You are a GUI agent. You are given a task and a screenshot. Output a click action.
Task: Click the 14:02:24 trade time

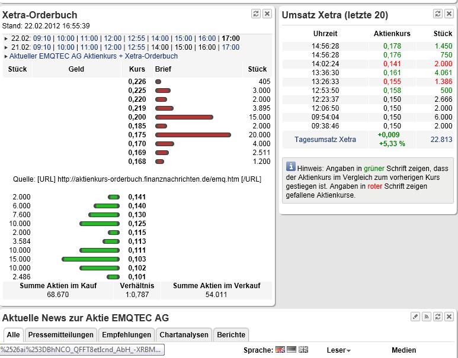pyautogui.click(x=325, y=64)
